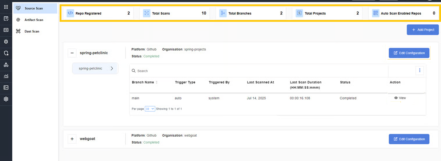
Task: Open the shapes icon in left sidebar
Action: click(x=6, y=65)
